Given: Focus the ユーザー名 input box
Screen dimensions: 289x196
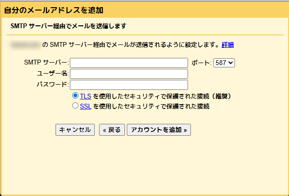Looking at the screenshot, I should pos(129,74).
